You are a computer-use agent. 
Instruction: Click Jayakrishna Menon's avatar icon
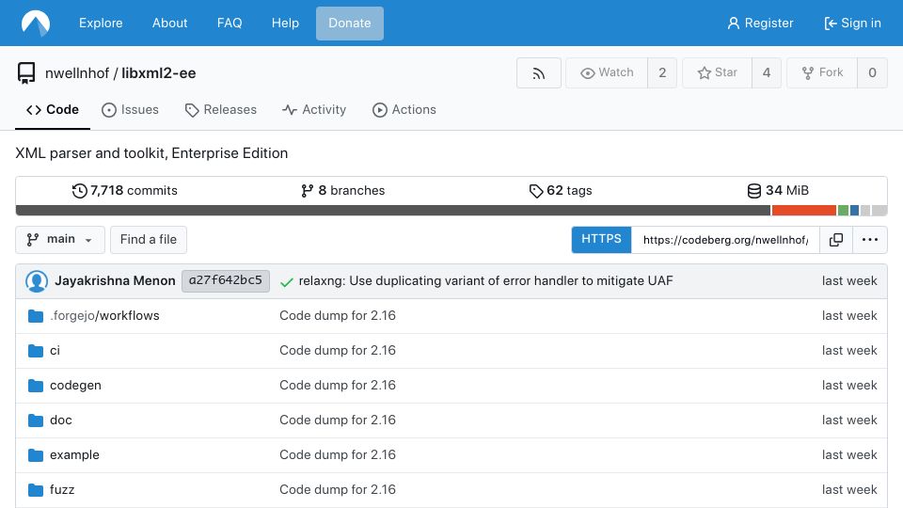tap(37, 281)
